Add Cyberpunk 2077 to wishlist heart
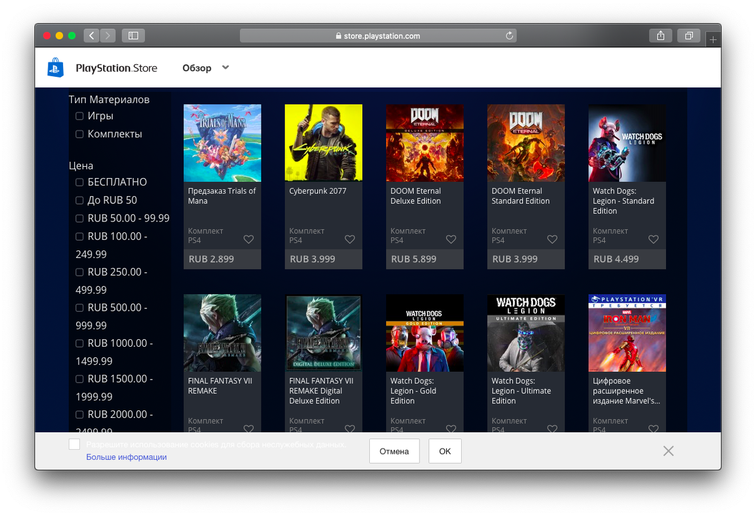The image size is (756, 516). point(350,239)
